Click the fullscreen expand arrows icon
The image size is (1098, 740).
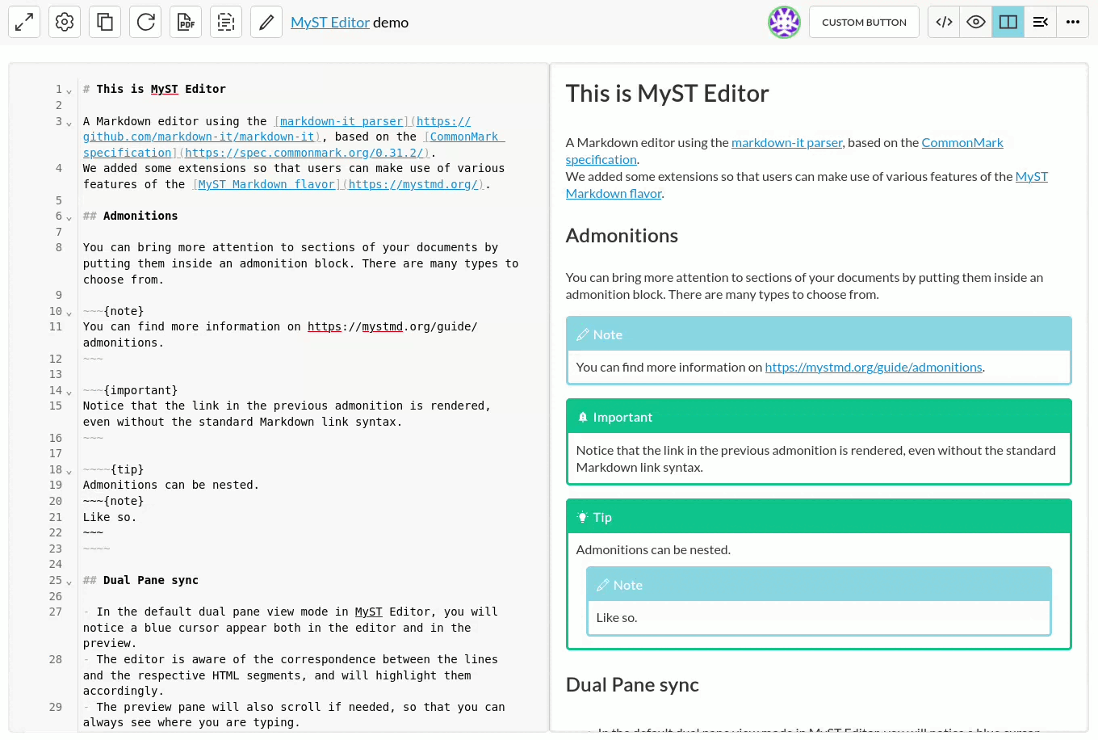pyautogui.click(x=24, y=22)
